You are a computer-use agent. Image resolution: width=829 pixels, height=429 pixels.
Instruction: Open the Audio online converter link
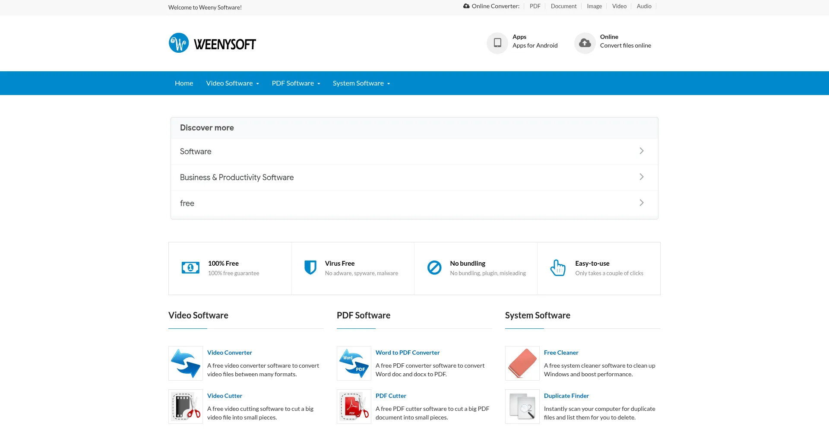coord(644,6)
